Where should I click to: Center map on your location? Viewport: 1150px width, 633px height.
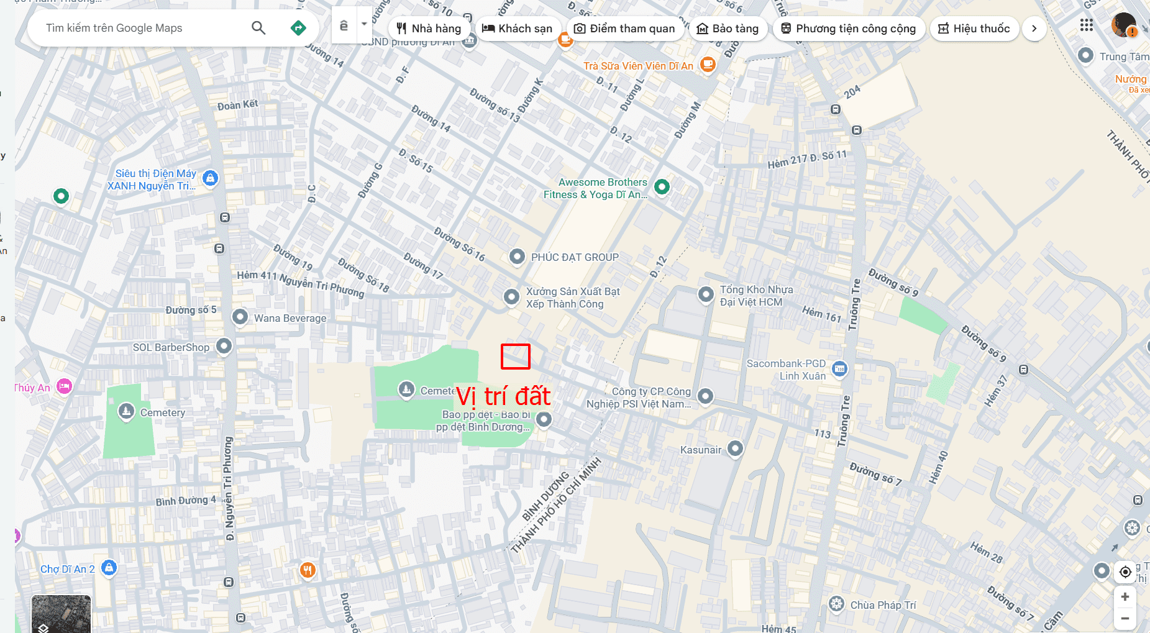click(x=1125, y=572)
